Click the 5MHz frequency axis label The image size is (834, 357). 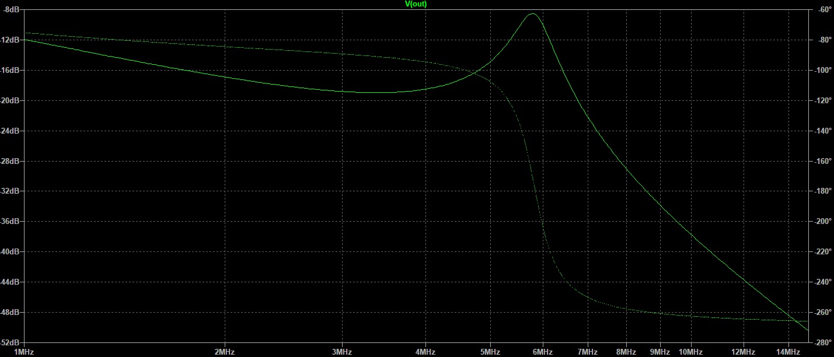(490, 352)
